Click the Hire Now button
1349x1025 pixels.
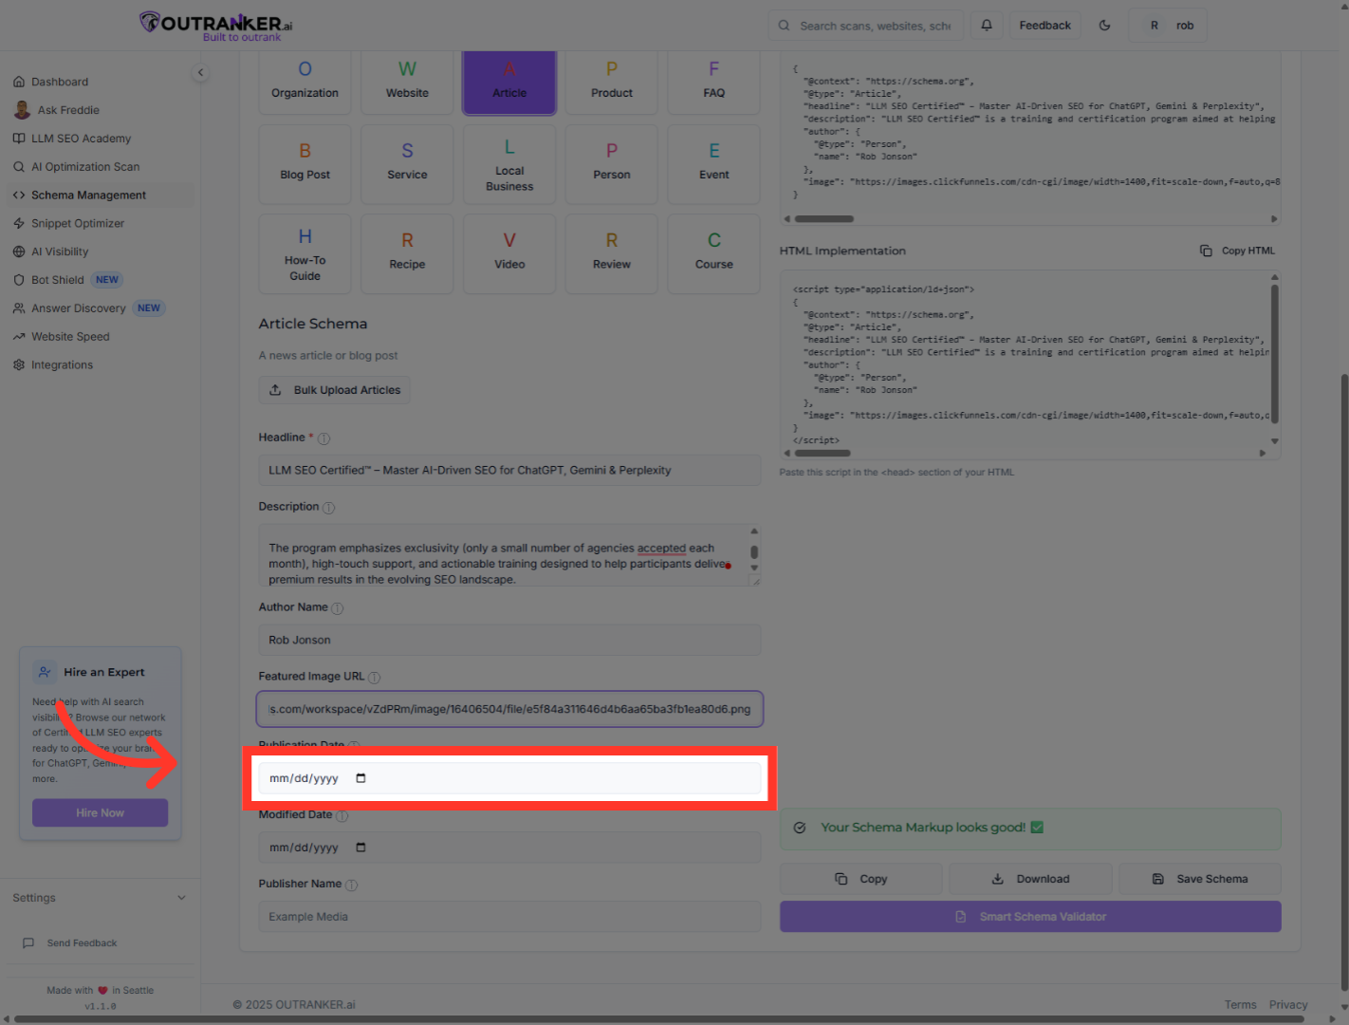pyautogui.click(x=101, y=813)
